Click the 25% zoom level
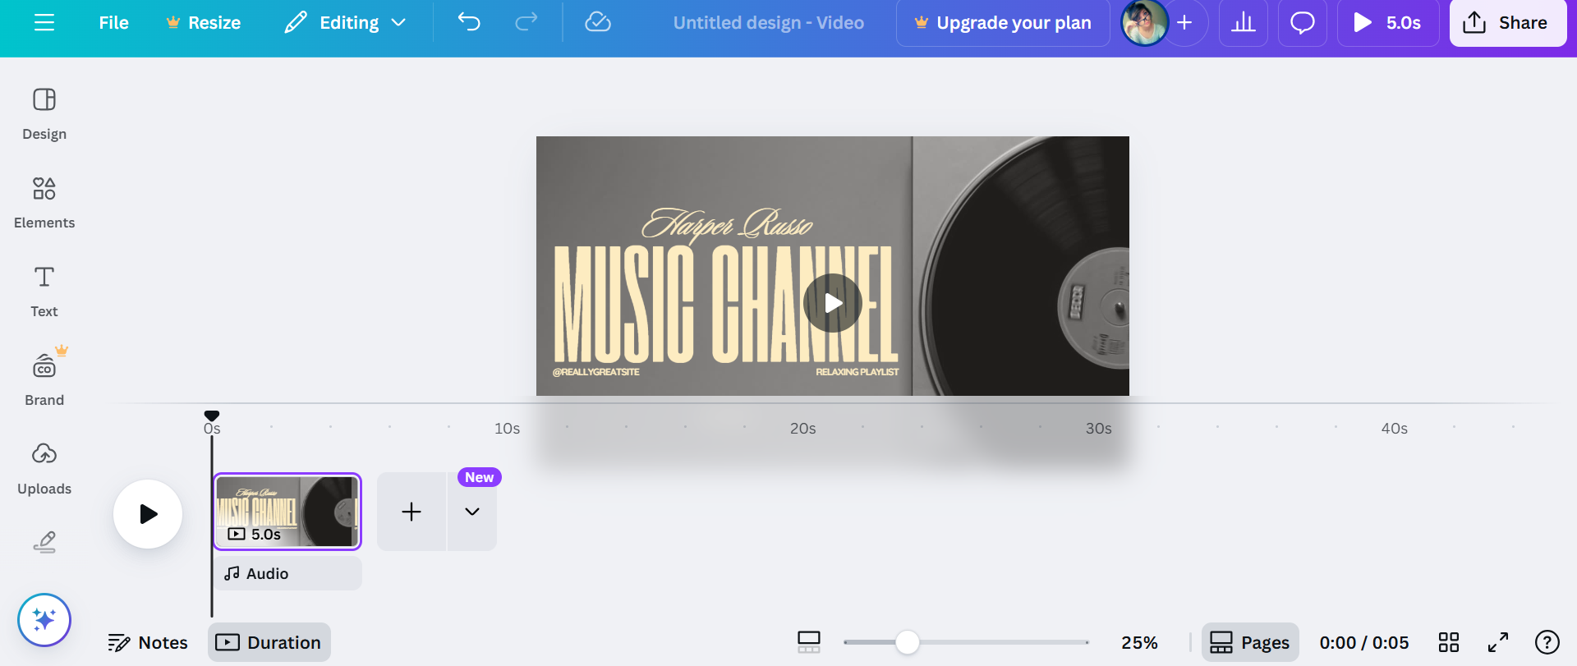This screenshot has width=1577, height=666. [x=1139, y=642]
